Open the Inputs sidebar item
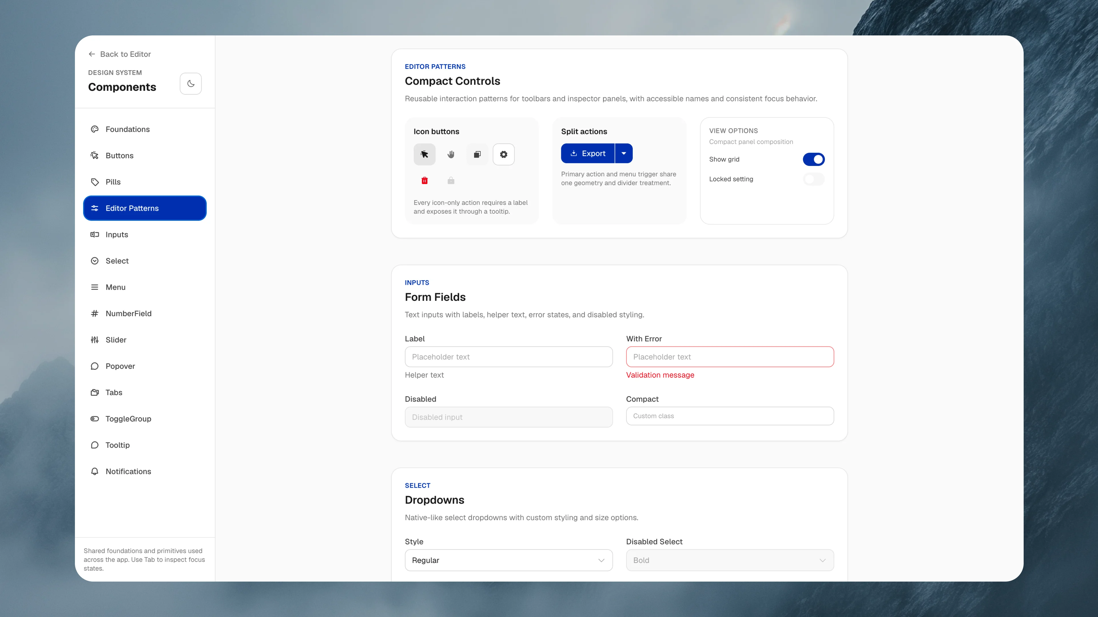1098x617 pixels. [x=145, y=235]
